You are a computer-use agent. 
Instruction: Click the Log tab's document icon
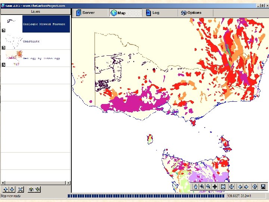(148, 13)
